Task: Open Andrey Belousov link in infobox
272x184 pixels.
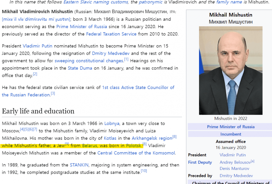Action: [235, 162]
